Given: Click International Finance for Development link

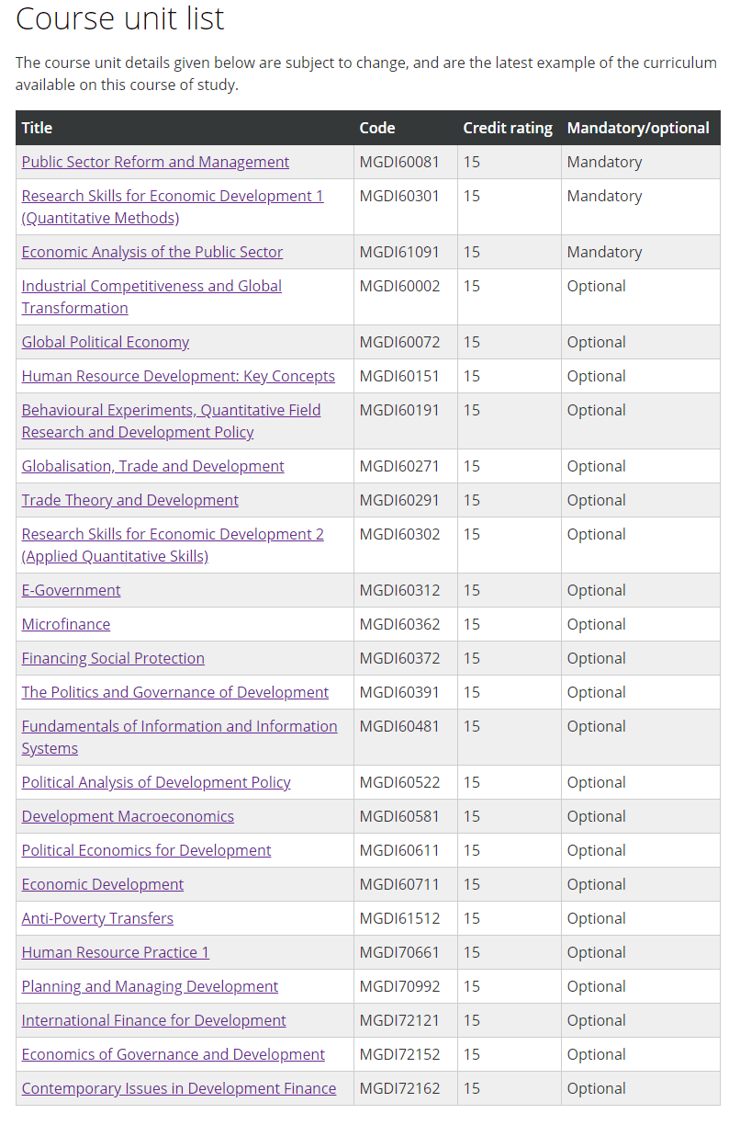Looking at the screenshot, I should click(154, 1020).
